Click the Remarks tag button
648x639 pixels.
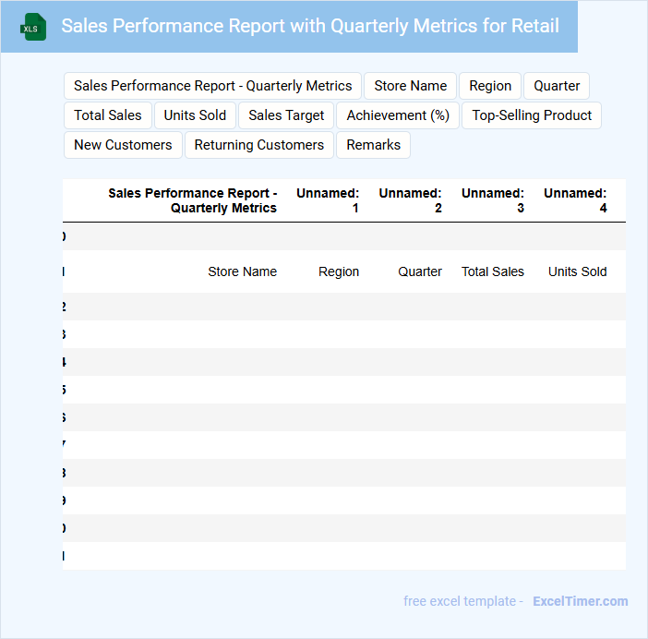tap(374, 145)
